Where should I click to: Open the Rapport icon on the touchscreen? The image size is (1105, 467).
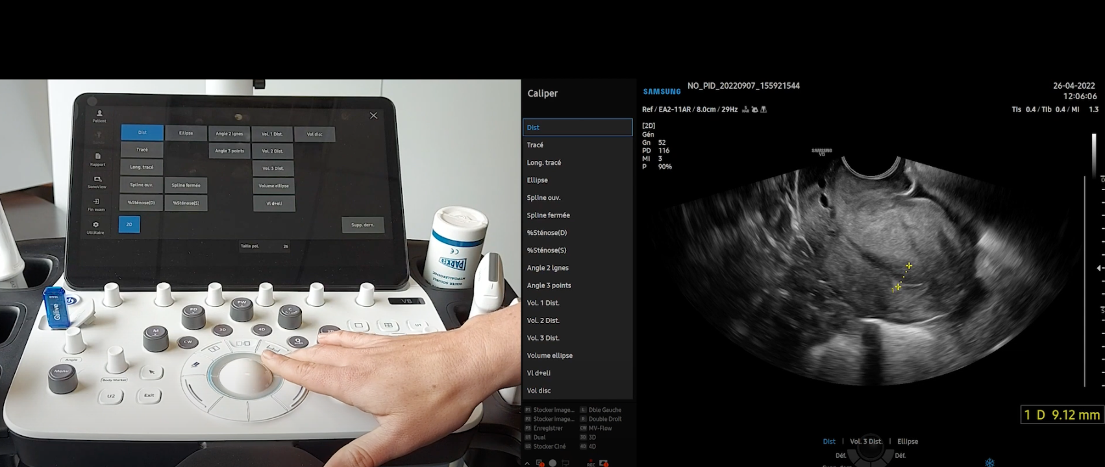click(x=98, y=160)
